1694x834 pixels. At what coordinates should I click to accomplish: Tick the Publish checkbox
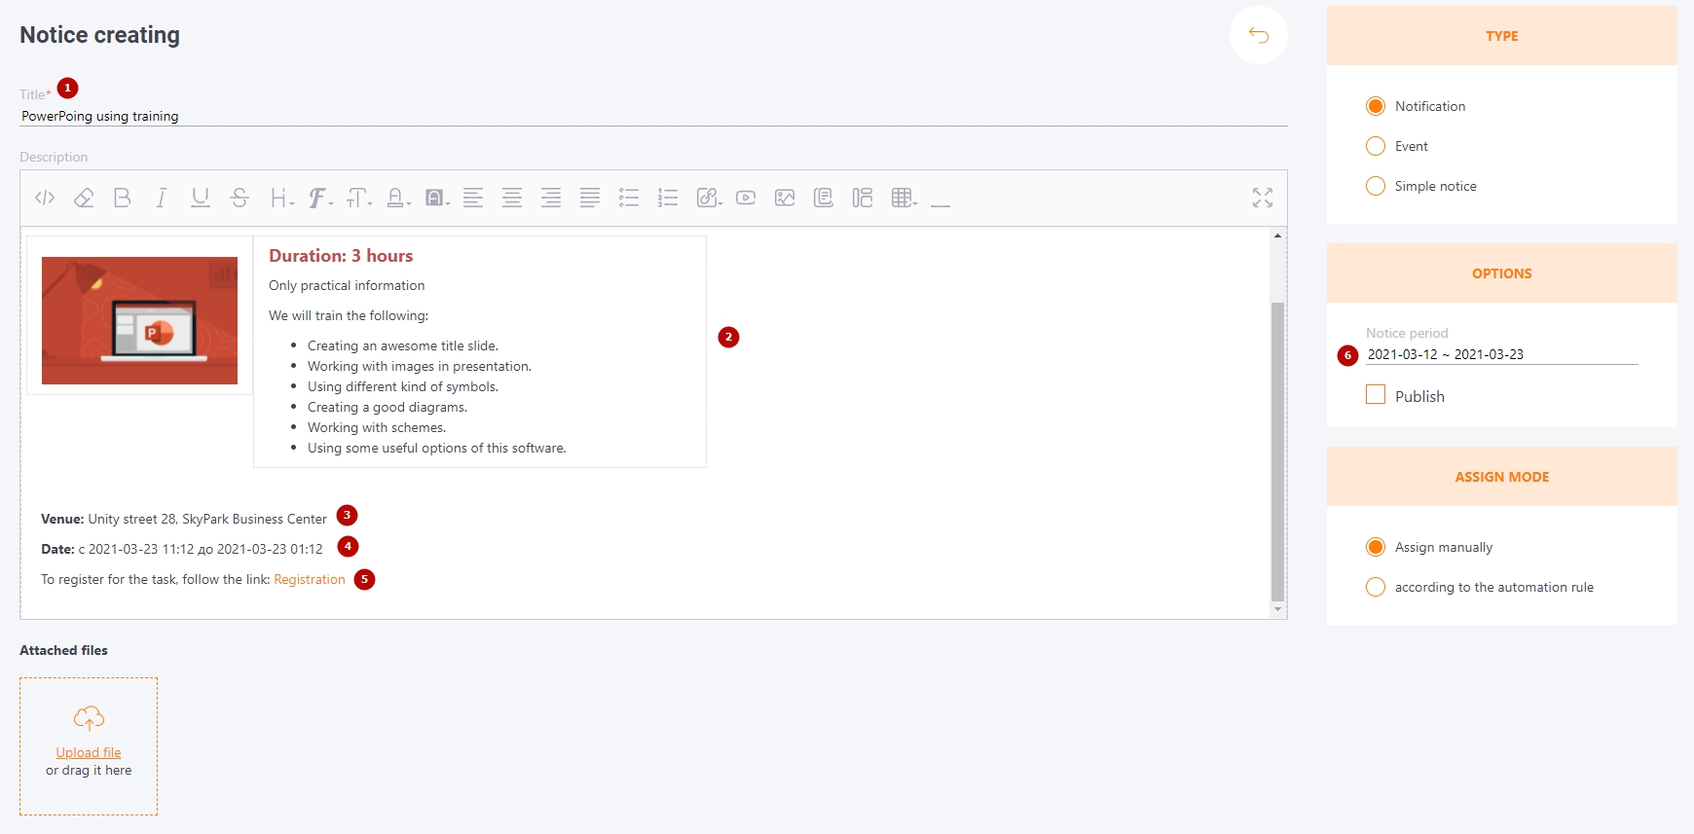click(1376, 395)
